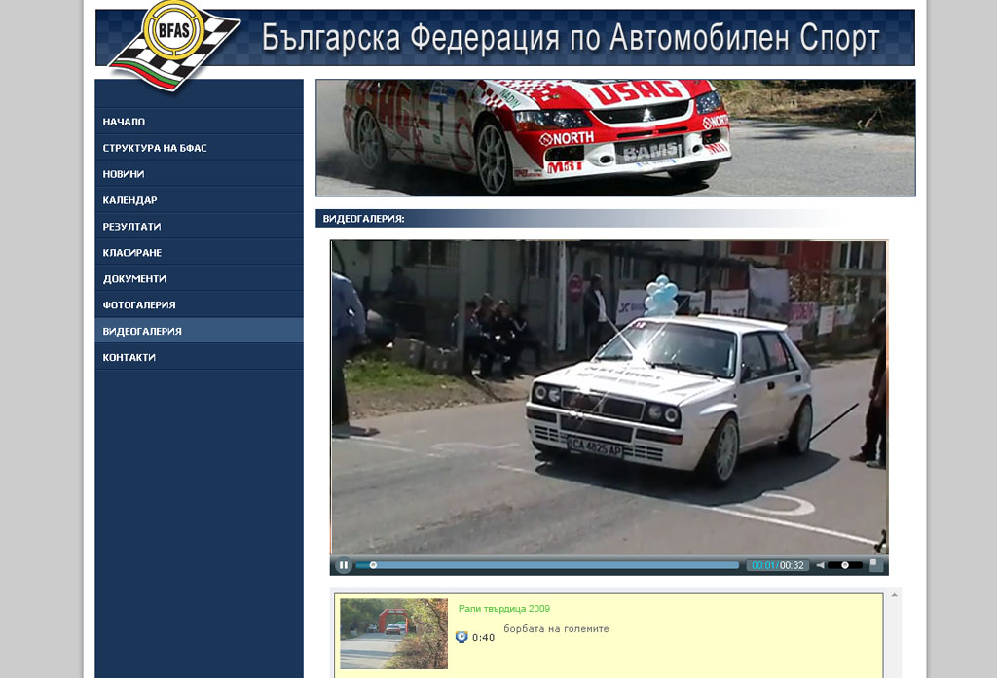
Task: Toggle fullscreen on the video player
Action: (875, 564)
